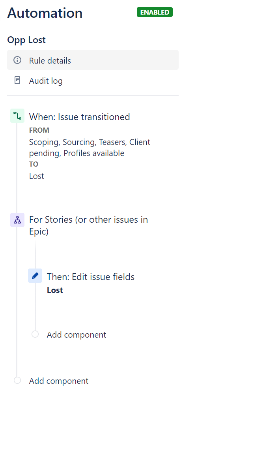
Task: Click the info icon beside Rule details
Action: click(17, 60)
